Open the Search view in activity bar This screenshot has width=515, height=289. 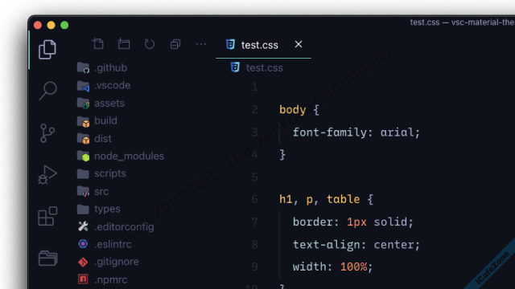click(48, 91)
